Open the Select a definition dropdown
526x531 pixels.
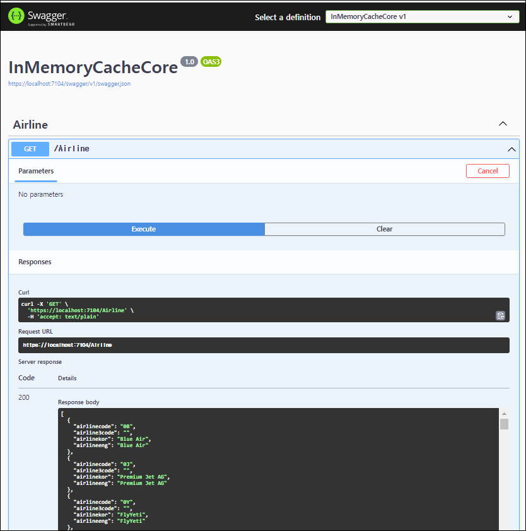tap(422, 17)
